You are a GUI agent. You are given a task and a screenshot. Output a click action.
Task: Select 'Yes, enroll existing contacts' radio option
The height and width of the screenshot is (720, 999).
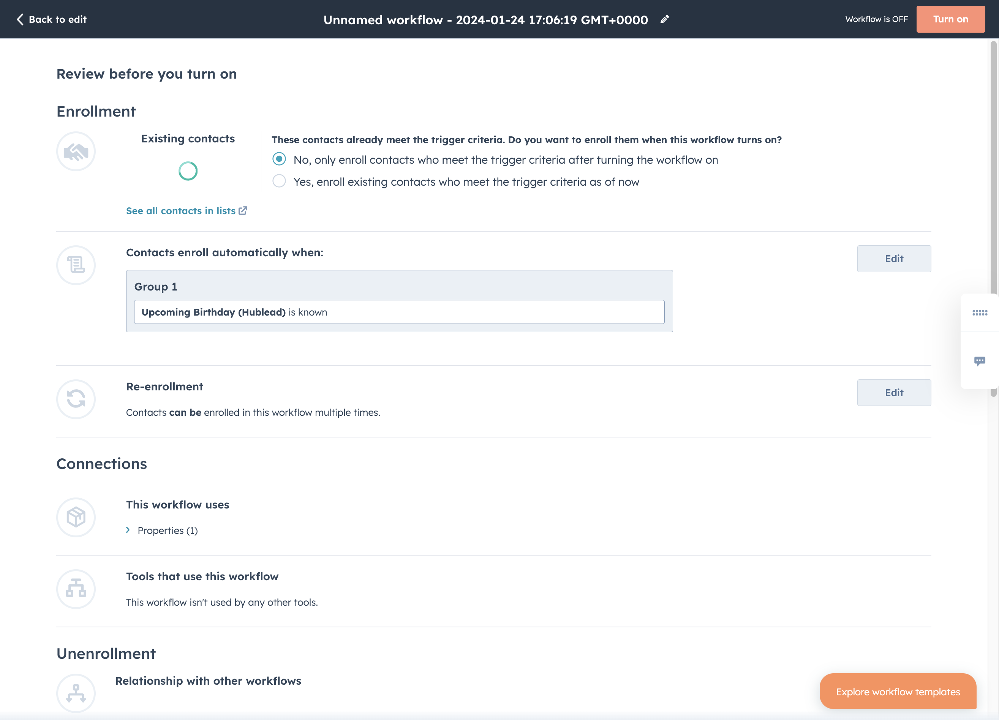pos(279,181)
